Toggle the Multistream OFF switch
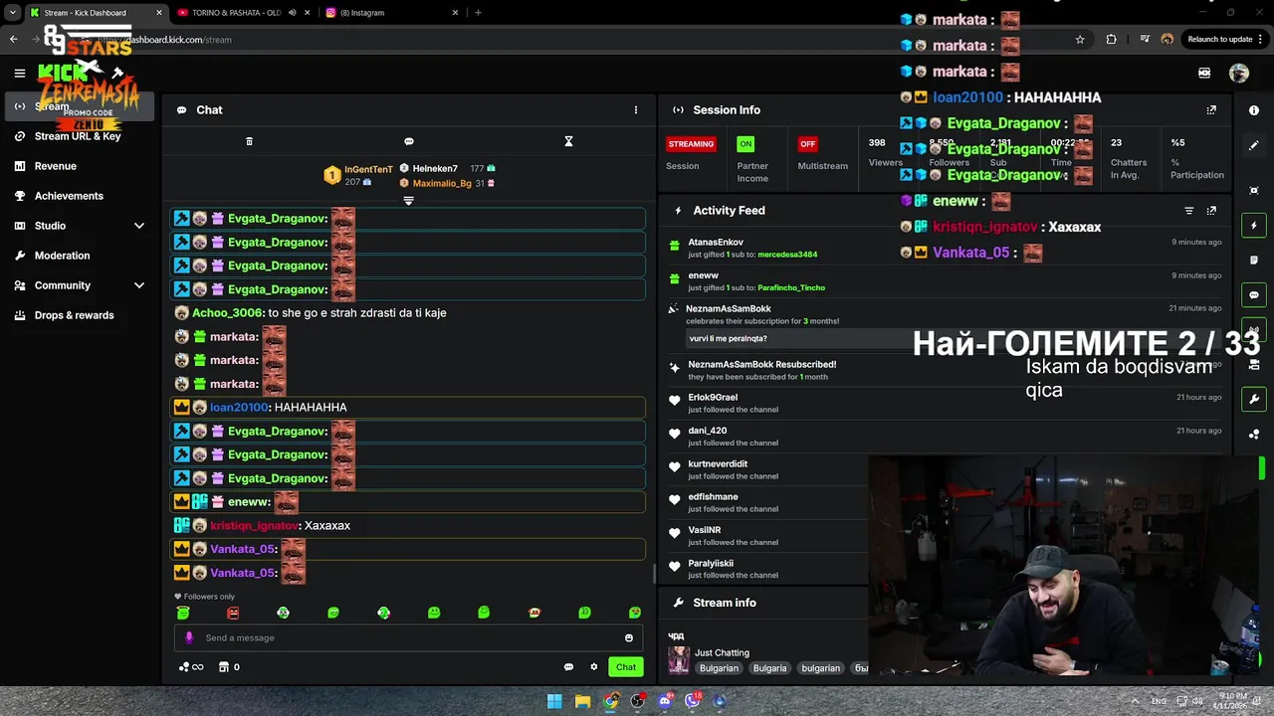 click(x=808, y=144)
